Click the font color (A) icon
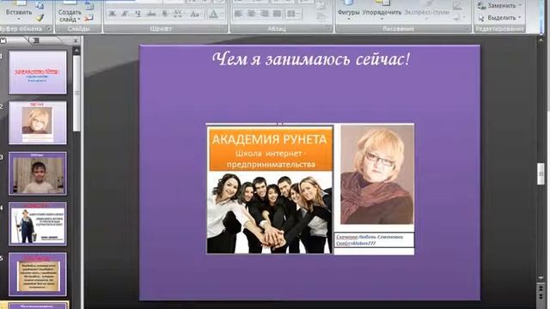 213,14
